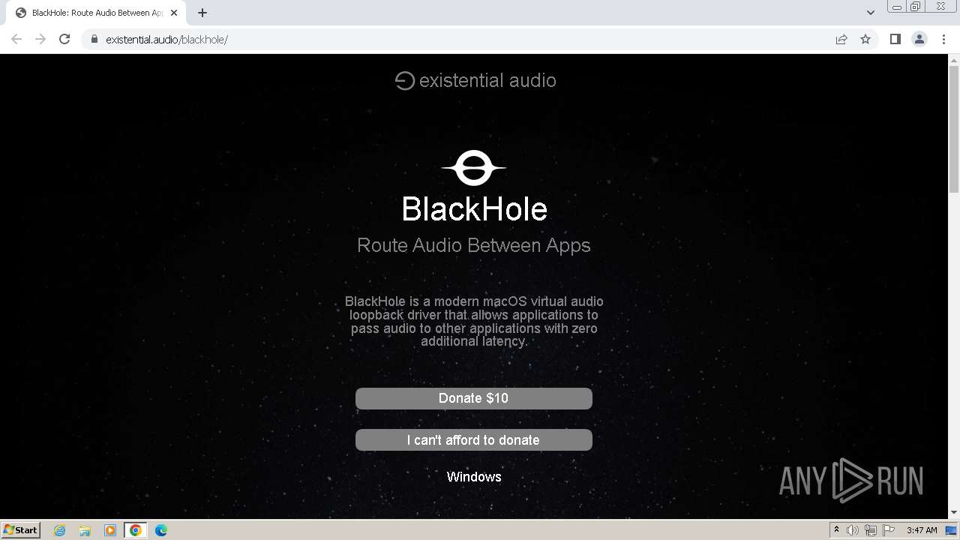Click I can't afford to donate
The width and height of the screenshot is (960, 540).
click(474, 440)
